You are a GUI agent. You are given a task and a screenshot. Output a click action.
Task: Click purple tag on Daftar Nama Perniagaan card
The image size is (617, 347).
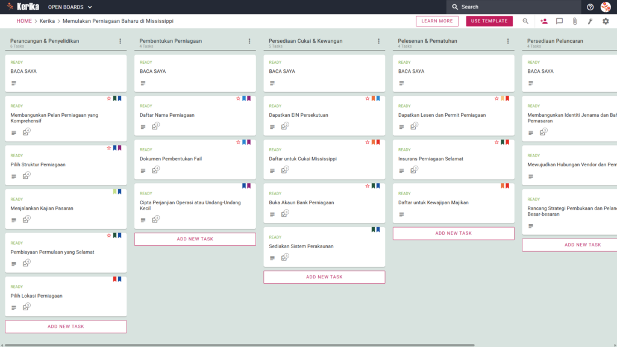click(249, 98)
